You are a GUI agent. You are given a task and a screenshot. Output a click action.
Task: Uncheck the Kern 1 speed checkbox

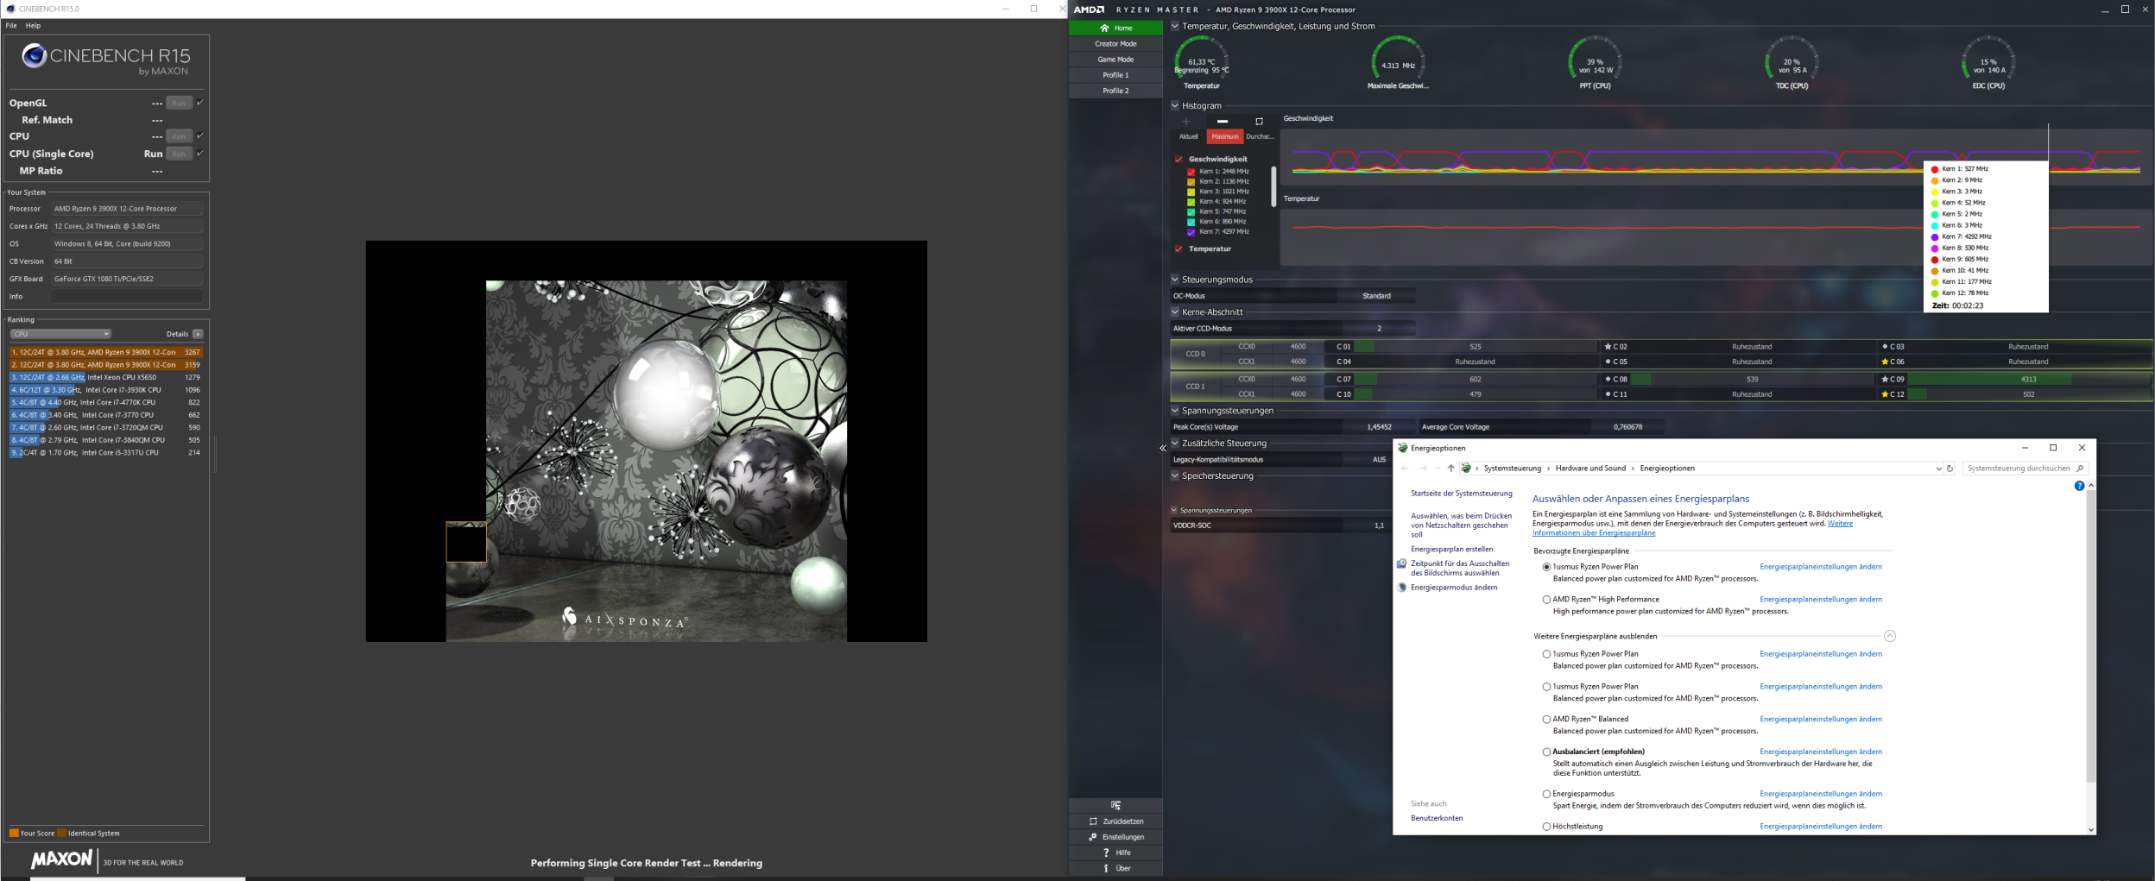pos(1191,172)
